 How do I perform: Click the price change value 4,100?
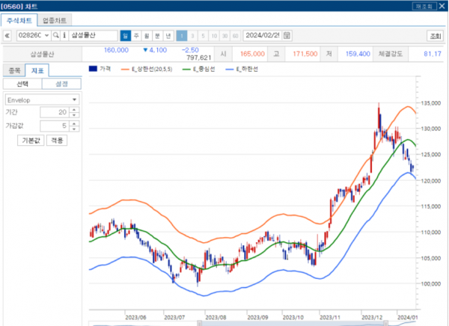pyautogui.click(x=158, y=50)
